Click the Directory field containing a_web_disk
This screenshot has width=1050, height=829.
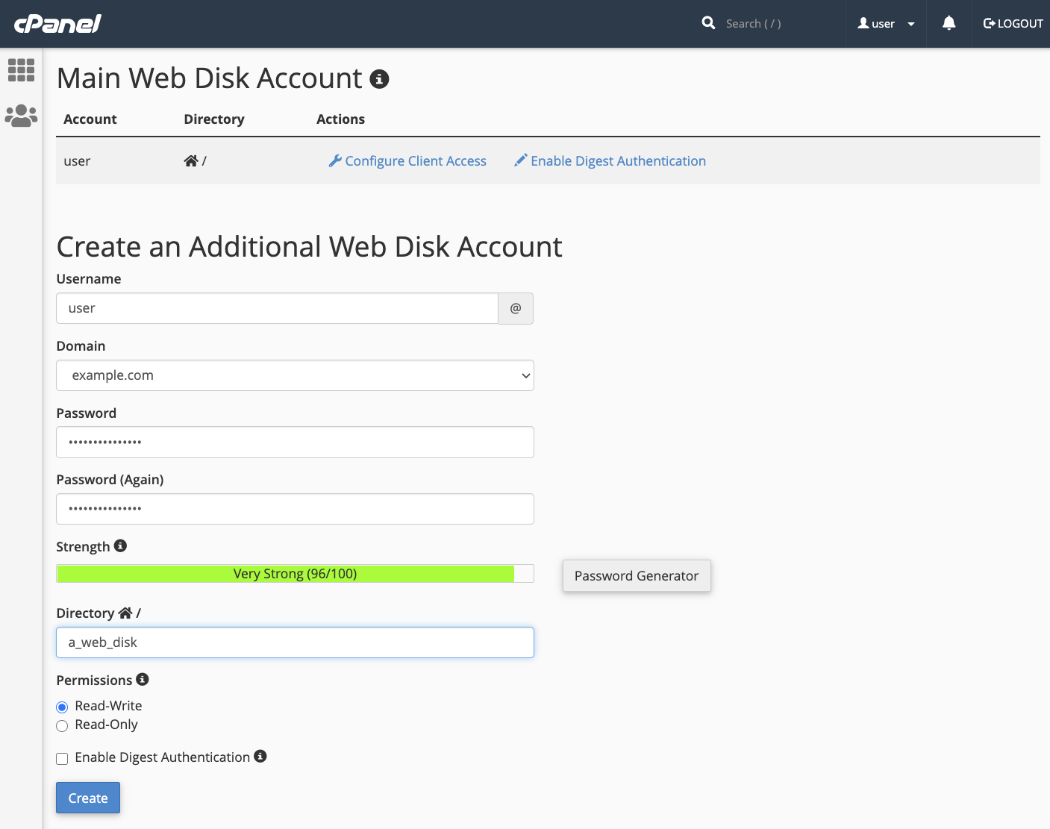tap(295, 642)
